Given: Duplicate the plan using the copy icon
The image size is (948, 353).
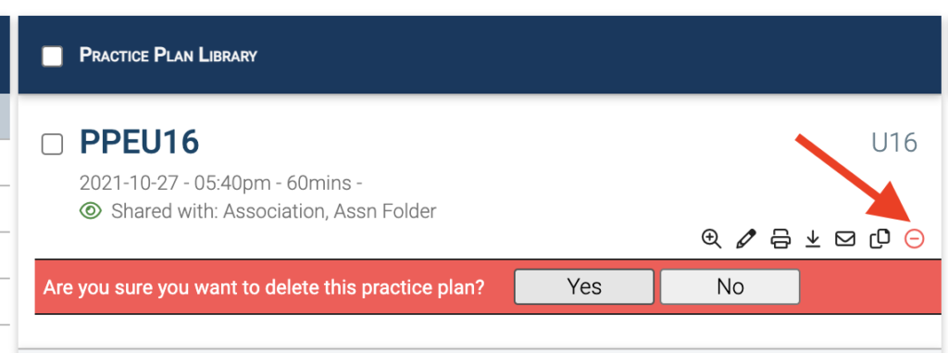Looking at the screenshot, I should click(879, 238).
